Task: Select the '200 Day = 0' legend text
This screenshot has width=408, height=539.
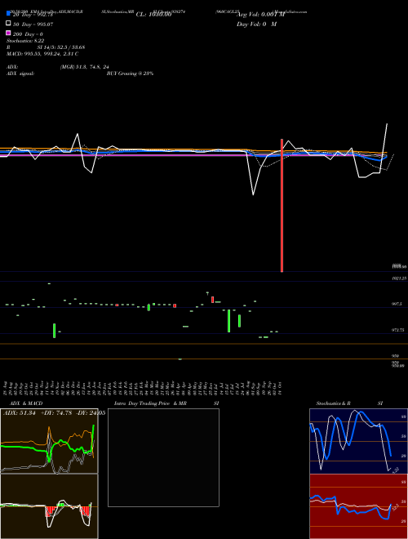Action: pyautogui.click(x=28, y=34)
